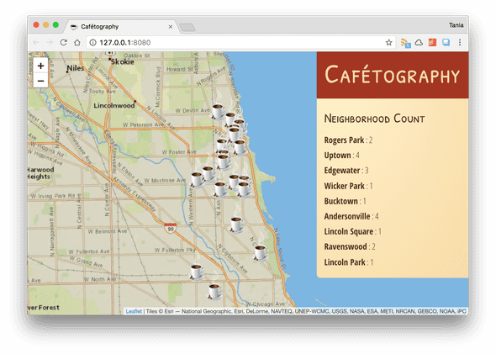496x354 pixels.
Task: Zoom in the map with plus button
Action: coord(41,66)
